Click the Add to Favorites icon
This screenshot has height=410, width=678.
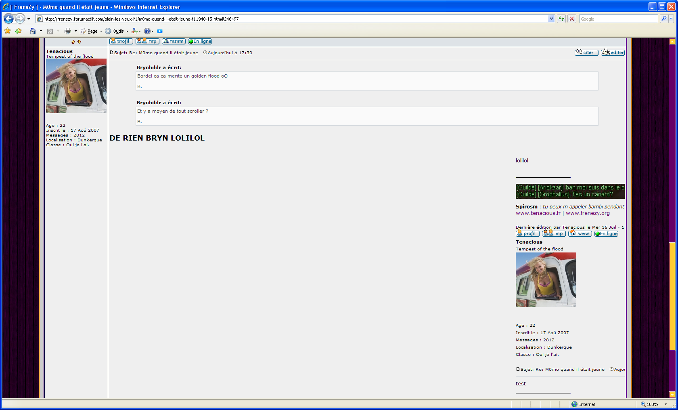point(18,31)
